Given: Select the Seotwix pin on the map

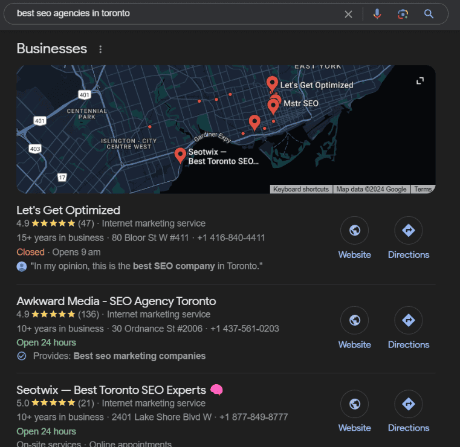Looking at the screenshot, I should tap(180, 155).
